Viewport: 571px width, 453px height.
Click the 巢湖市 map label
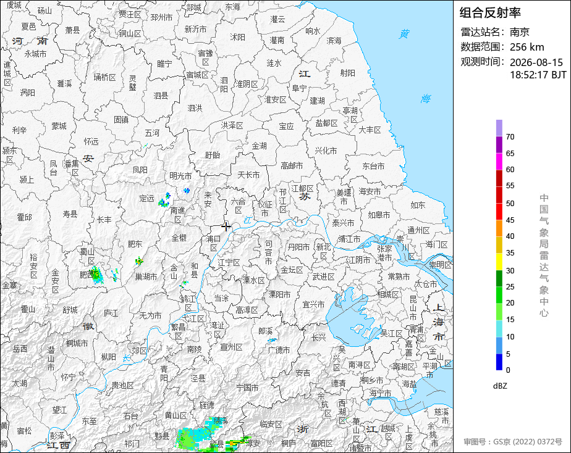(x=146, y=276)
